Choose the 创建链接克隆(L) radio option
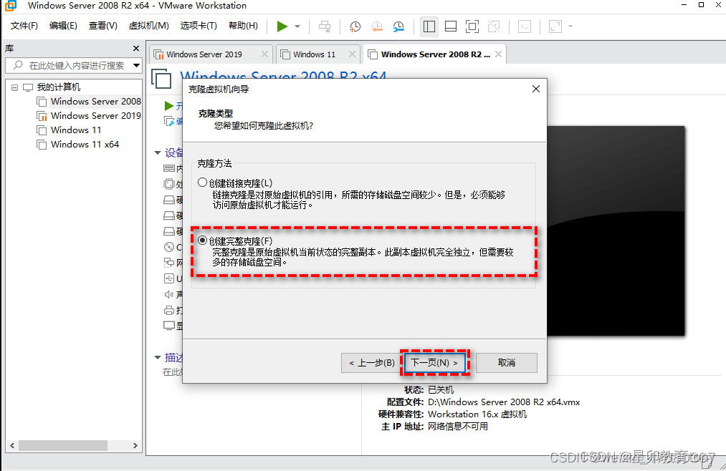 [202, 183]
